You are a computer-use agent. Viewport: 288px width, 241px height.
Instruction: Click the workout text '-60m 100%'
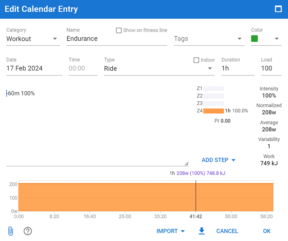tap(21, 93)
